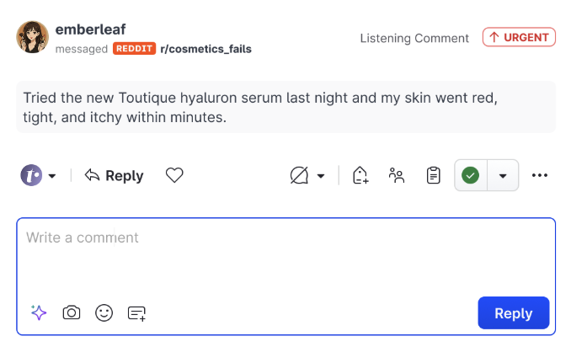The height and width of the screenshot is (347, 571).
Task: Click the sentiment icon with slash
Action: tap(299, 175)
